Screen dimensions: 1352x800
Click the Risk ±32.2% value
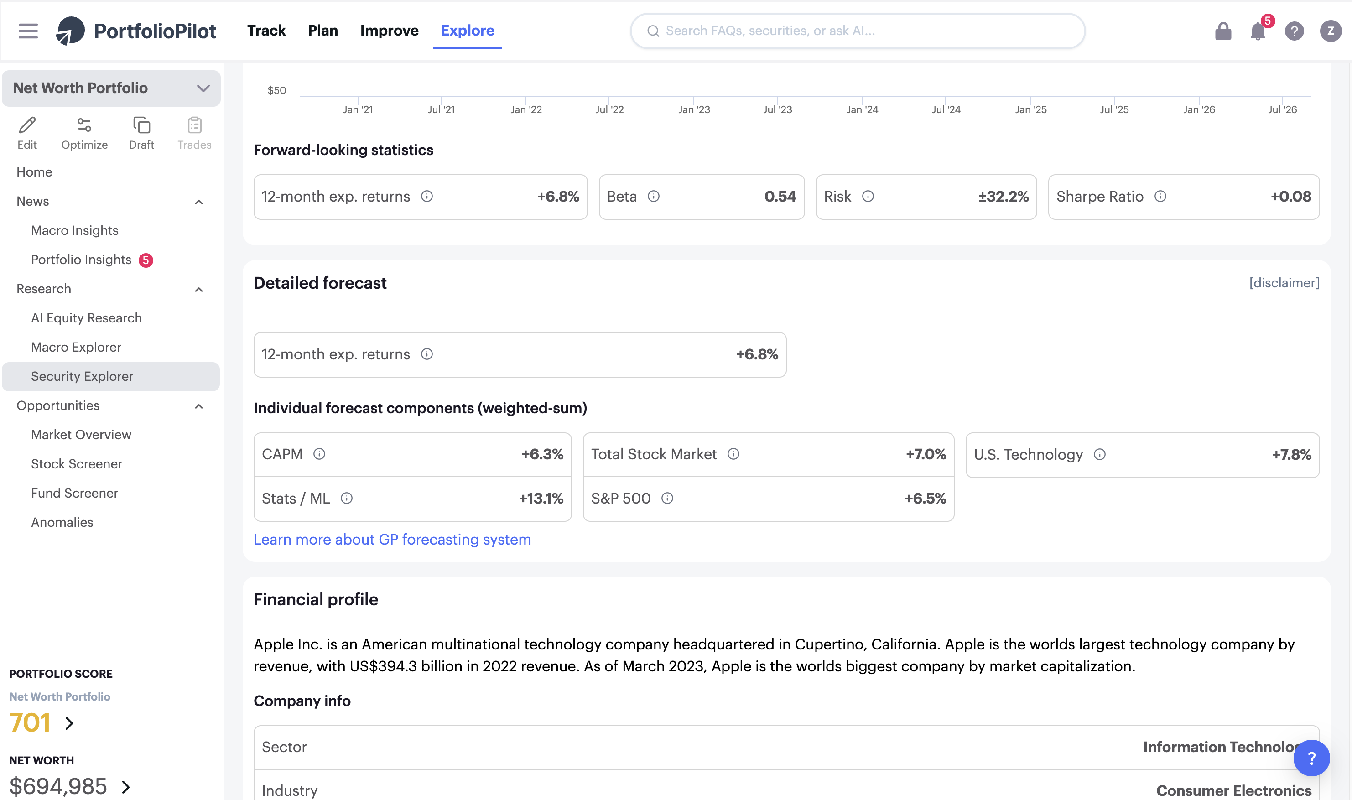1003,196
